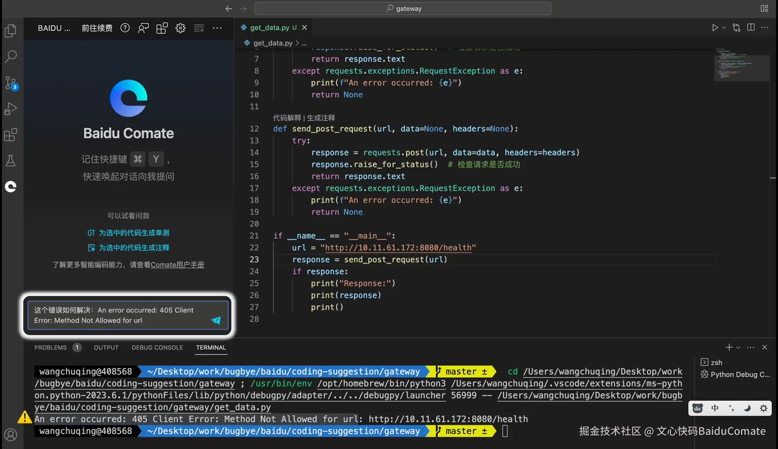Close the get_data.py editor tab
778x449 pixels.
click(x=305, y=27)
